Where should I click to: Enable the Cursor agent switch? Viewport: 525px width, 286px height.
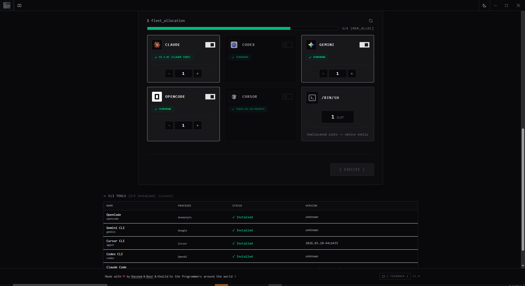287,97
